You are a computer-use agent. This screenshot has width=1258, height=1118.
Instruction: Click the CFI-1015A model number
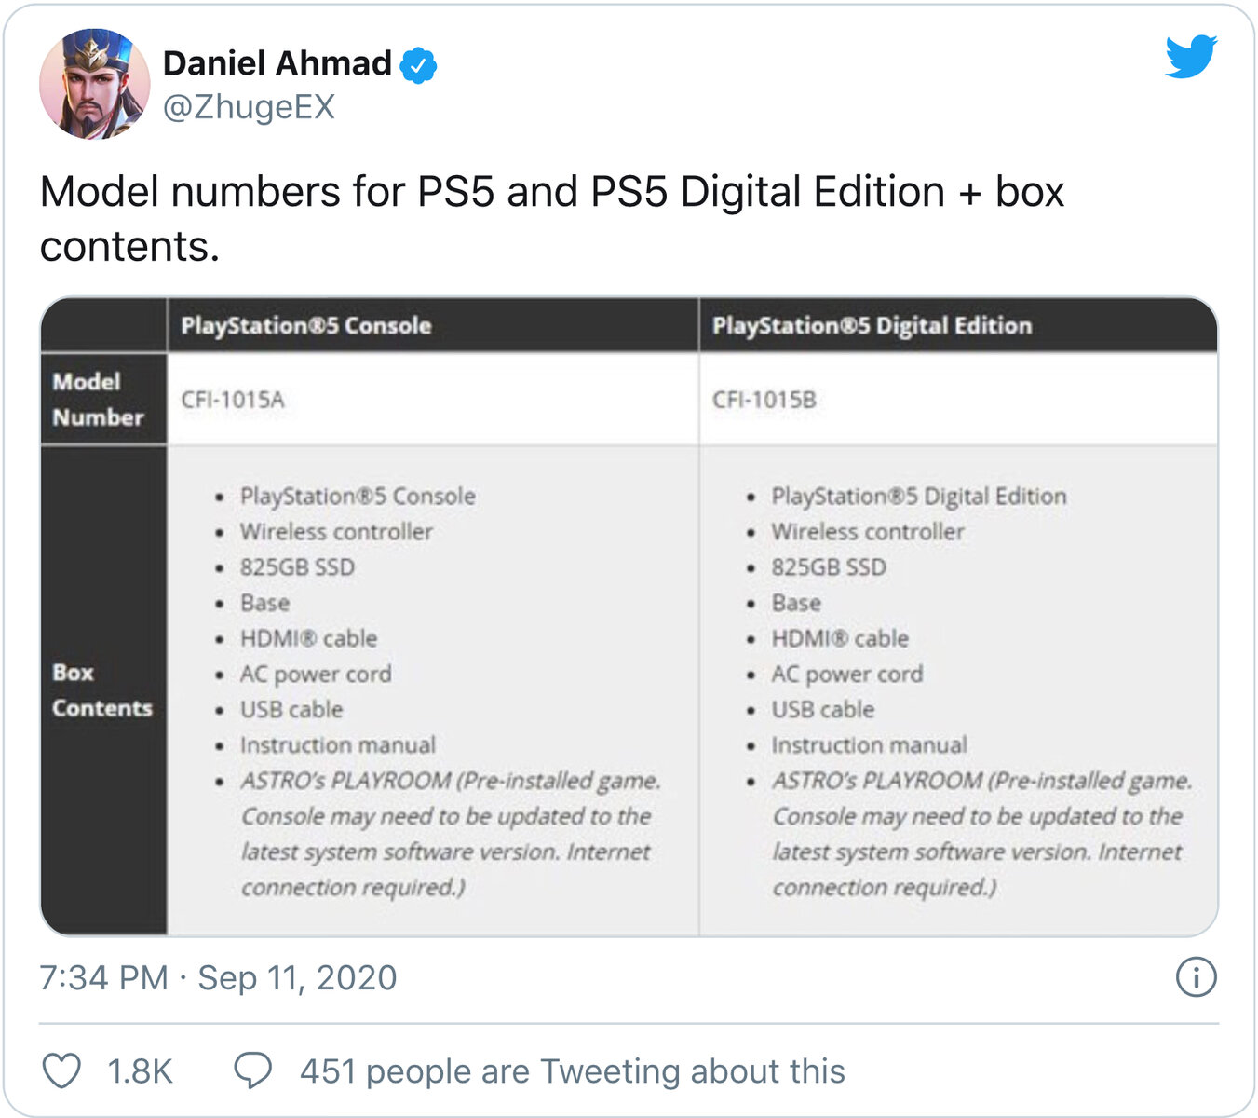pos(233,400)
